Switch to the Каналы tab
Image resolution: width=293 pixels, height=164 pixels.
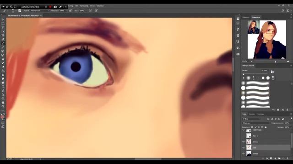(252, 114)
